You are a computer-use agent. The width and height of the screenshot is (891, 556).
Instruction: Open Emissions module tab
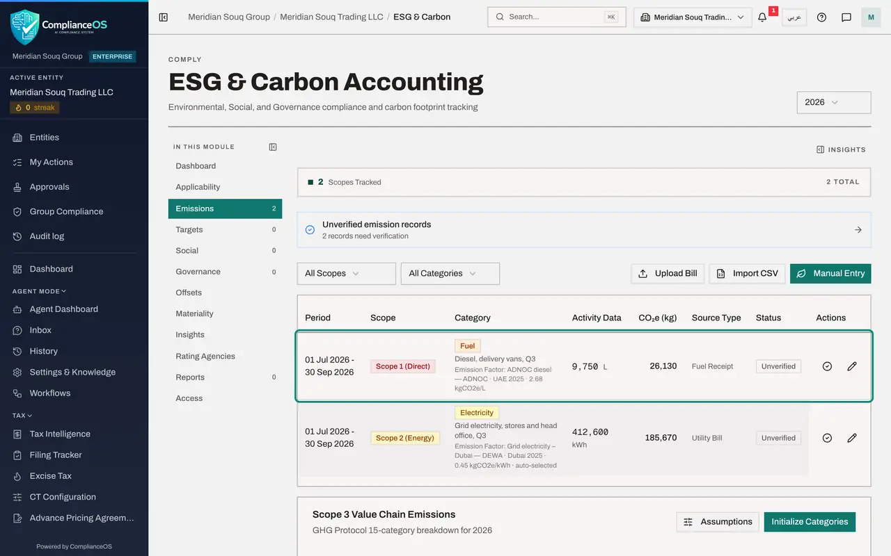click(x=225, y=208)
